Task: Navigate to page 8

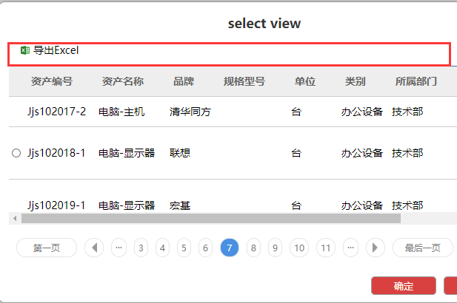Action: coord(253,248)
